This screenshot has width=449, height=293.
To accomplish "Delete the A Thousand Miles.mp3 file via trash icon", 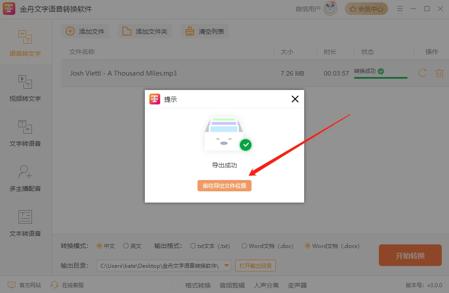I will coord(439,73).
